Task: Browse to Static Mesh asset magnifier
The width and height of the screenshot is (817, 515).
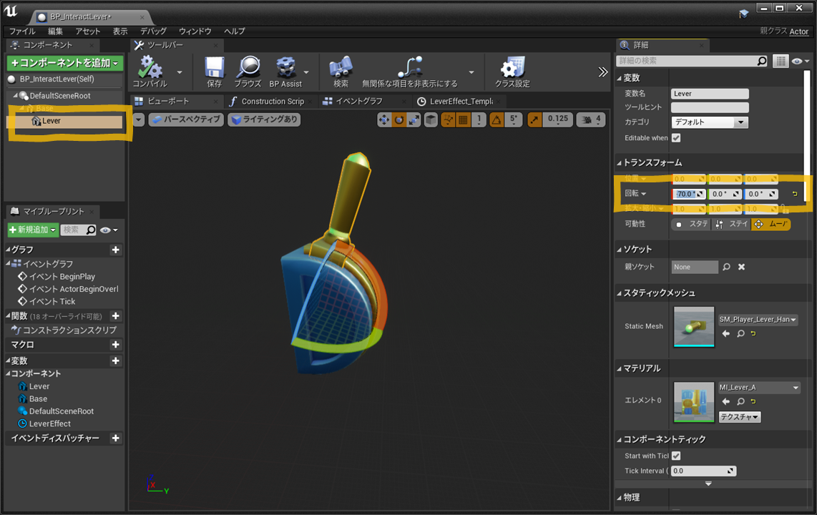Action: [x=740, y=333]
